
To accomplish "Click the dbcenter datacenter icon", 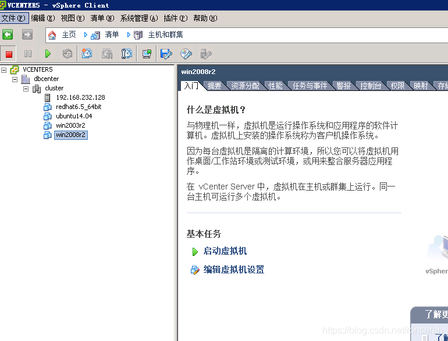I will (26, 79).
